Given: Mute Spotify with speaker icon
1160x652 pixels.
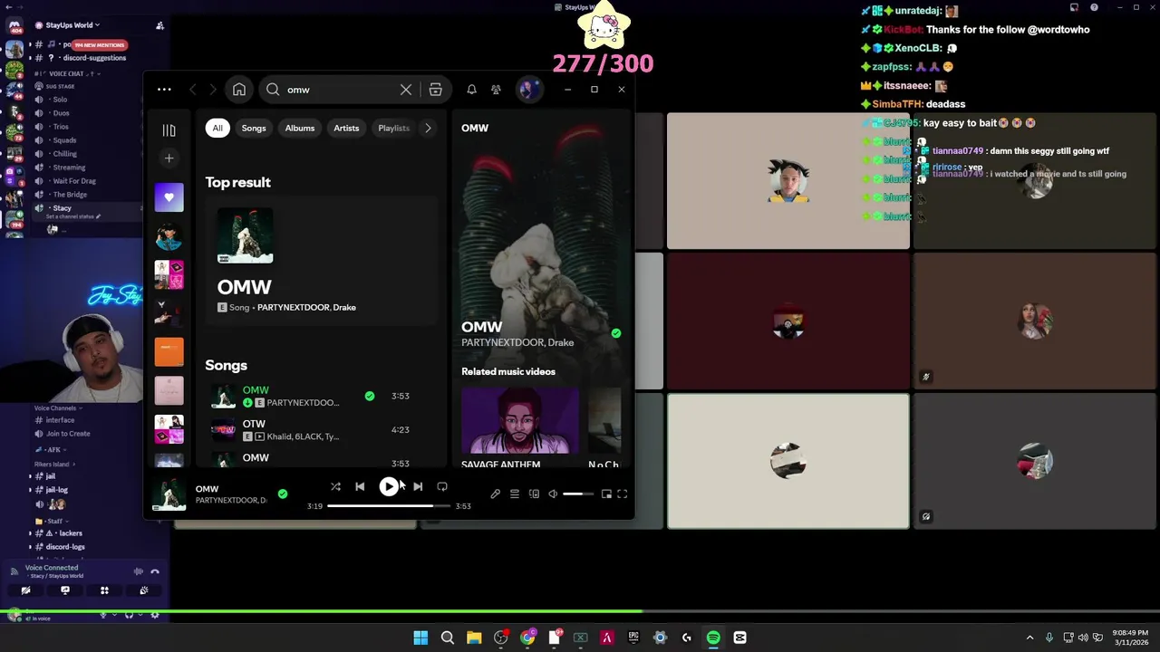Looking at the screenshot, I should [x=553, y=494].
